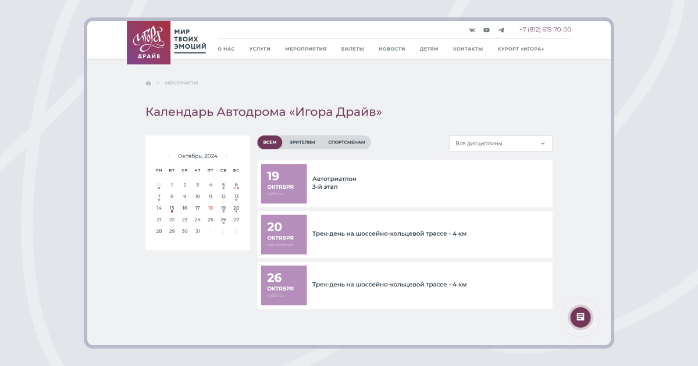The image size is (698, 366).
Task: Click the «19 октября» date block
Action: pyautogui.click(x=284, y=184)
